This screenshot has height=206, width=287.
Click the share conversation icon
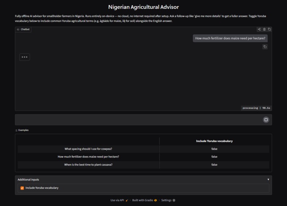[x=259, y=29]
